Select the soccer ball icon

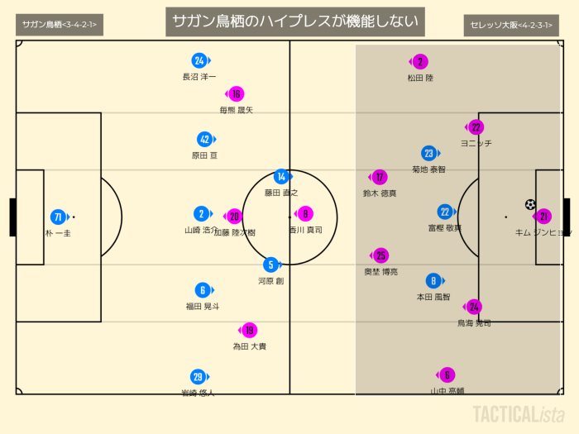pos(530,204)
